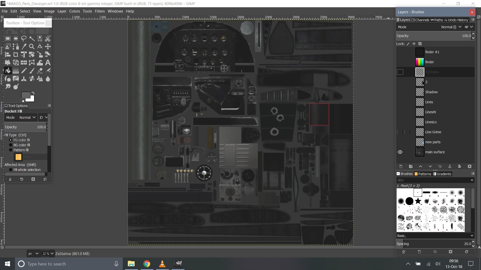Select the BG color fill radio option

(x=11, y=145)
